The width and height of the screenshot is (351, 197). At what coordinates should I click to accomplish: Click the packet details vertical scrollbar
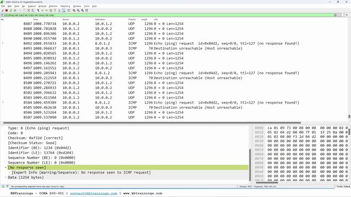click(250, 165)
